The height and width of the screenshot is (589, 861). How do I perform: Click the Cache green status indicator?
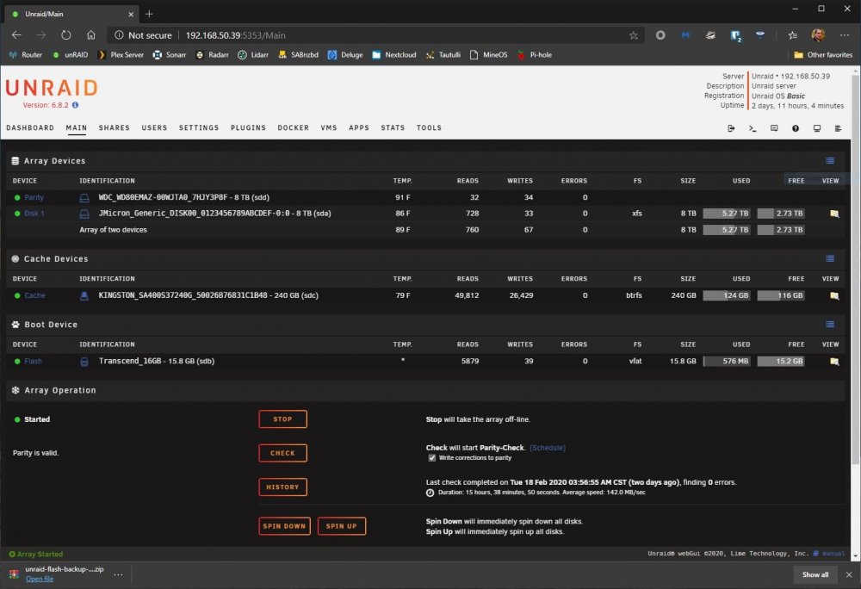17,295
